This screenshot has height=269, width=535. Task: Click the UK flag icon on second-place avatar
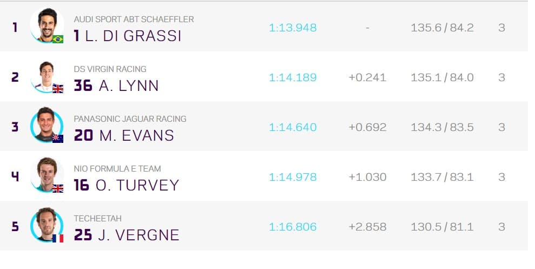click(58, 89)
